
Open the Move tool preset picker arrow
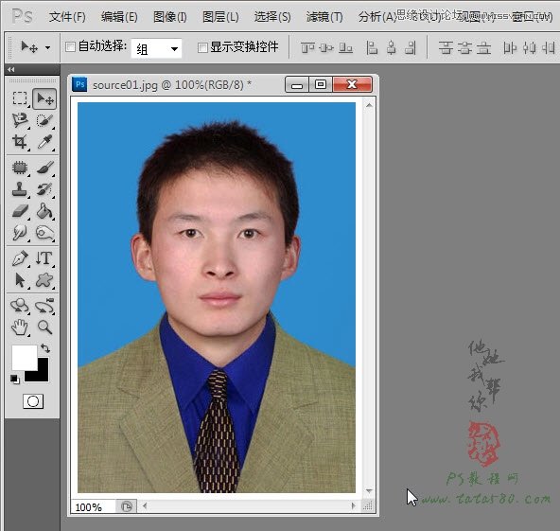(47, 47)
